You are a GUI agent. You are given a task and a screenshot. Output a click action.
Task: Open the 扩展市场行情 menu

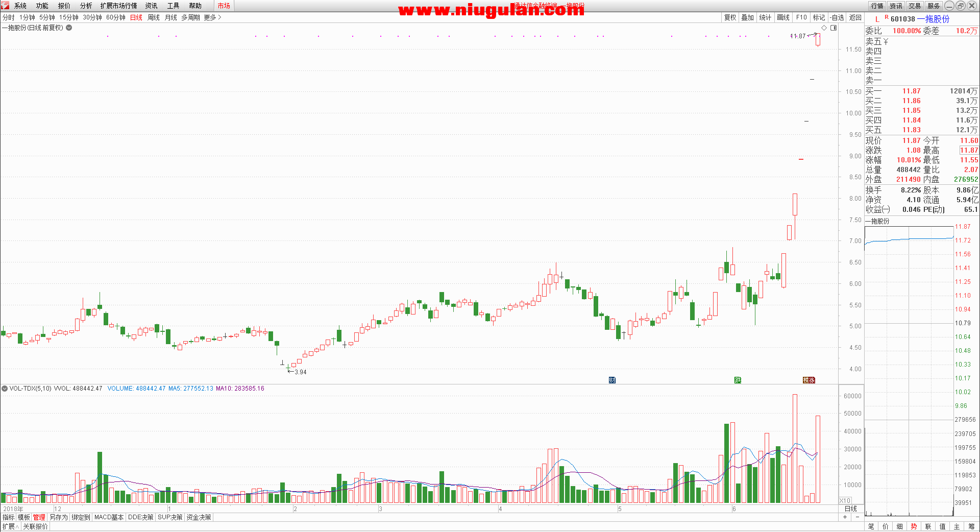[119, 6]
